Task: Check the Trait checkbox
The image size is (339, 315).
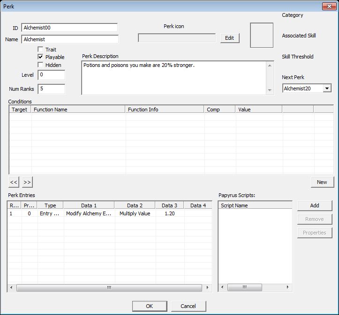Action: (x=40, y=50)
